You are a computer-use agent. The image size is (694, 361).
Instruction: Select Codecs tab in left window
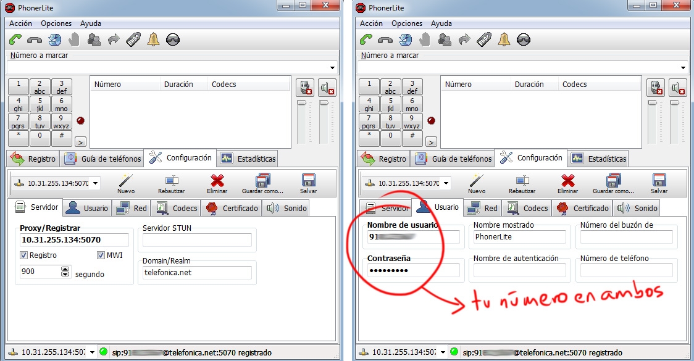coord(176,209)
